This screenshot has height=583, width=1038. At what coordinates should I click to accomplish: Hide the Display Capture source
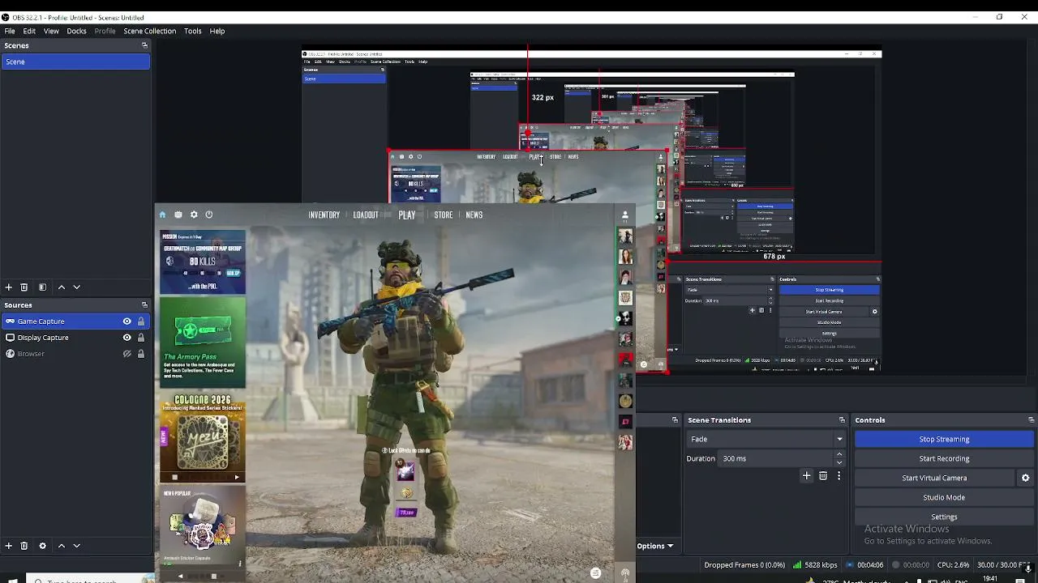tap(127, 338)
